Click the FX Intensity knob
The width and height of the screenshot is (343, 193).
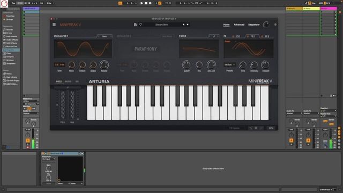[254, 65]
